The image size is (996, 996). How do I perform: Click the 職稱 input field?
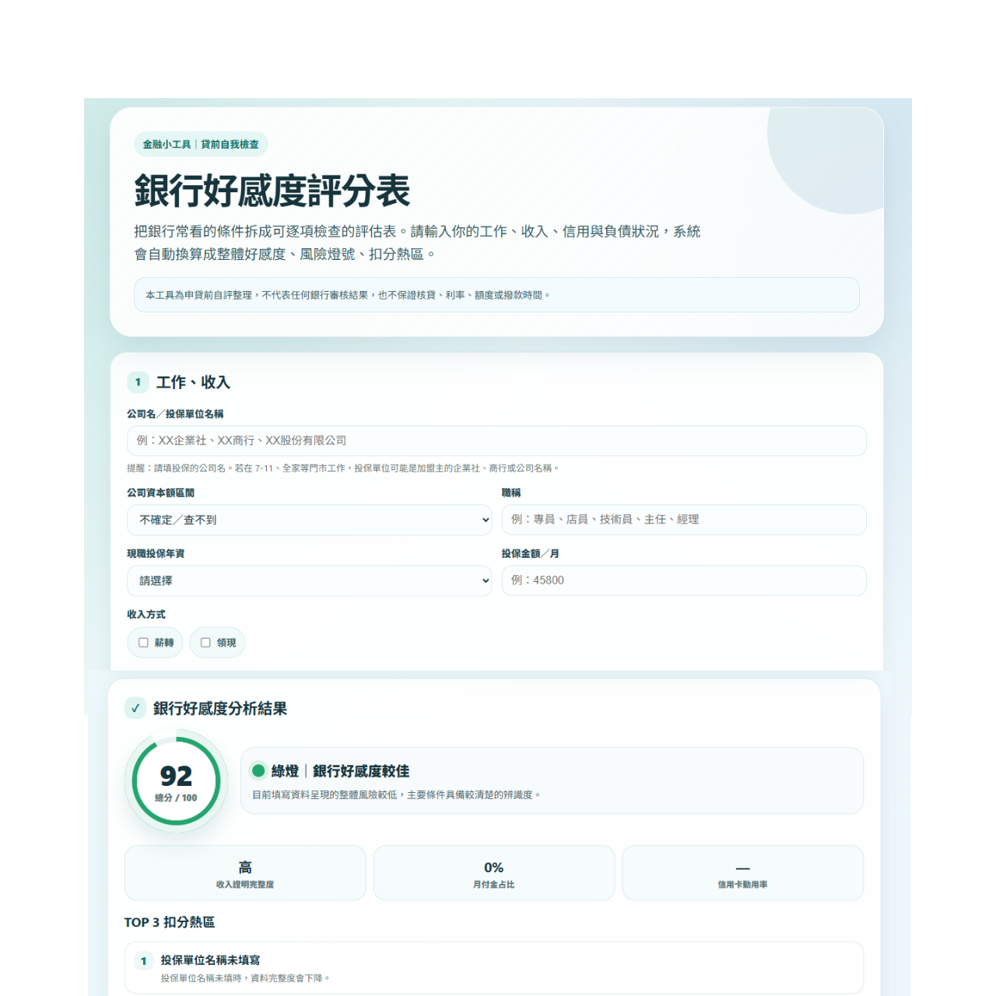pos(684,520)
